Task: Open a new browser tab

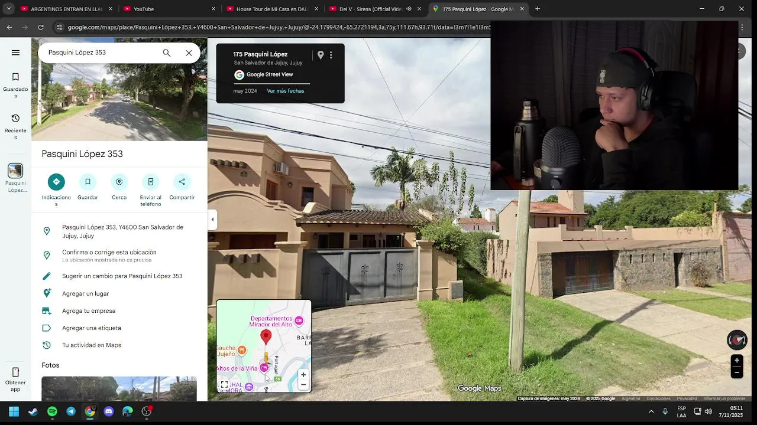Action: click(x=538, y=9)
